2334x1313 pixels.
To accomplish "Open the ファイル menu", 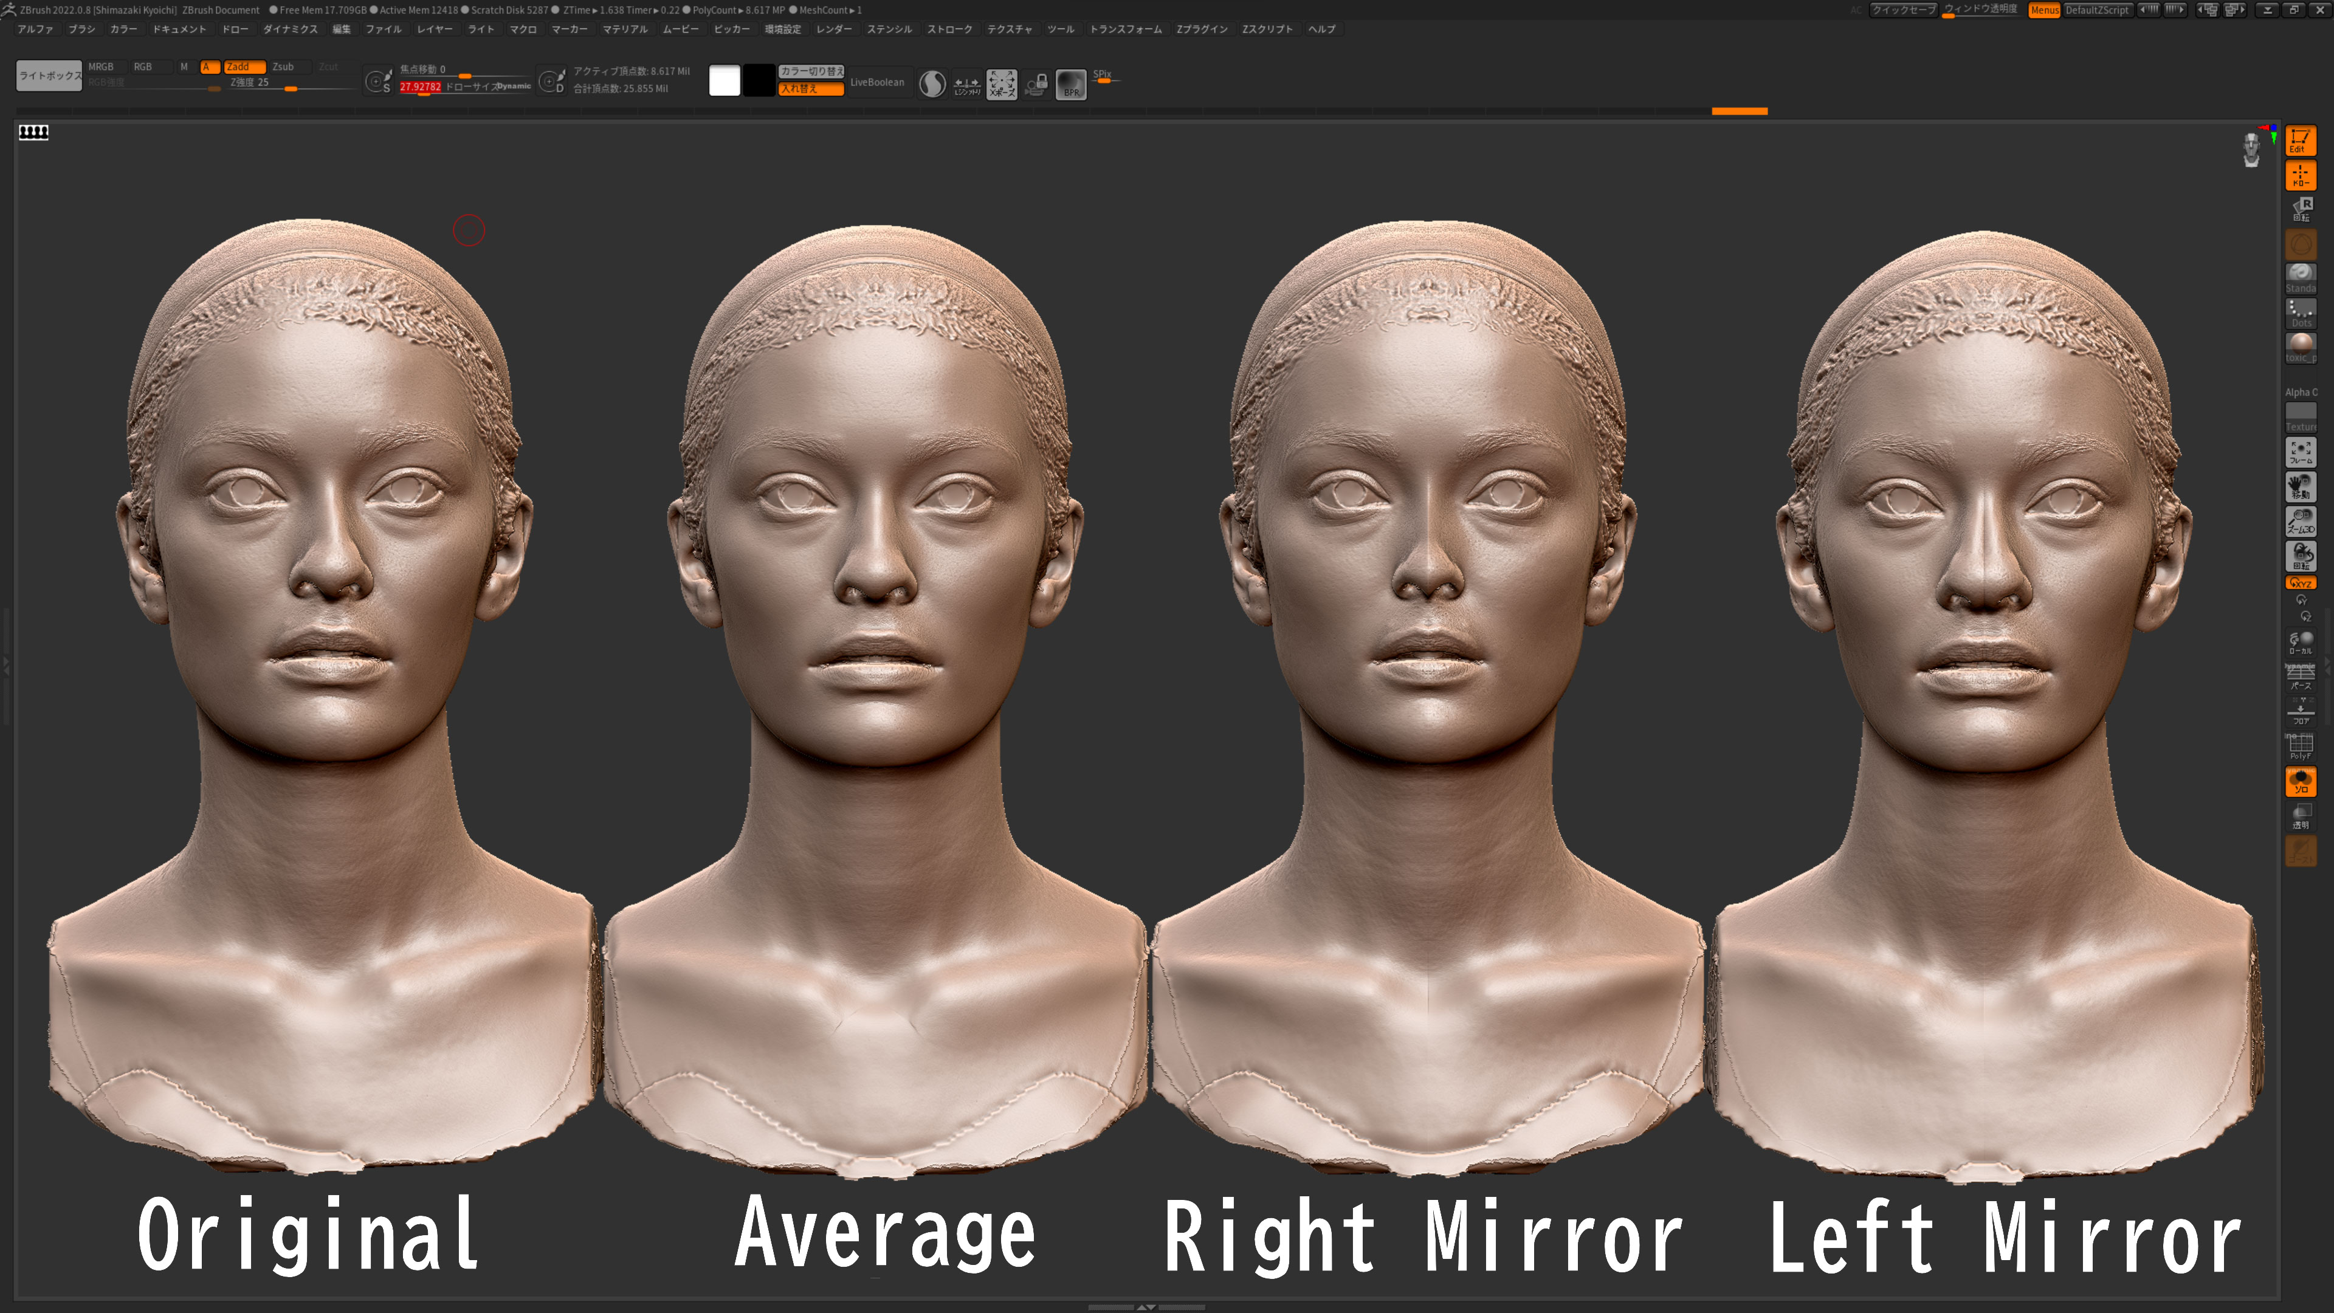I will point(384,29).
